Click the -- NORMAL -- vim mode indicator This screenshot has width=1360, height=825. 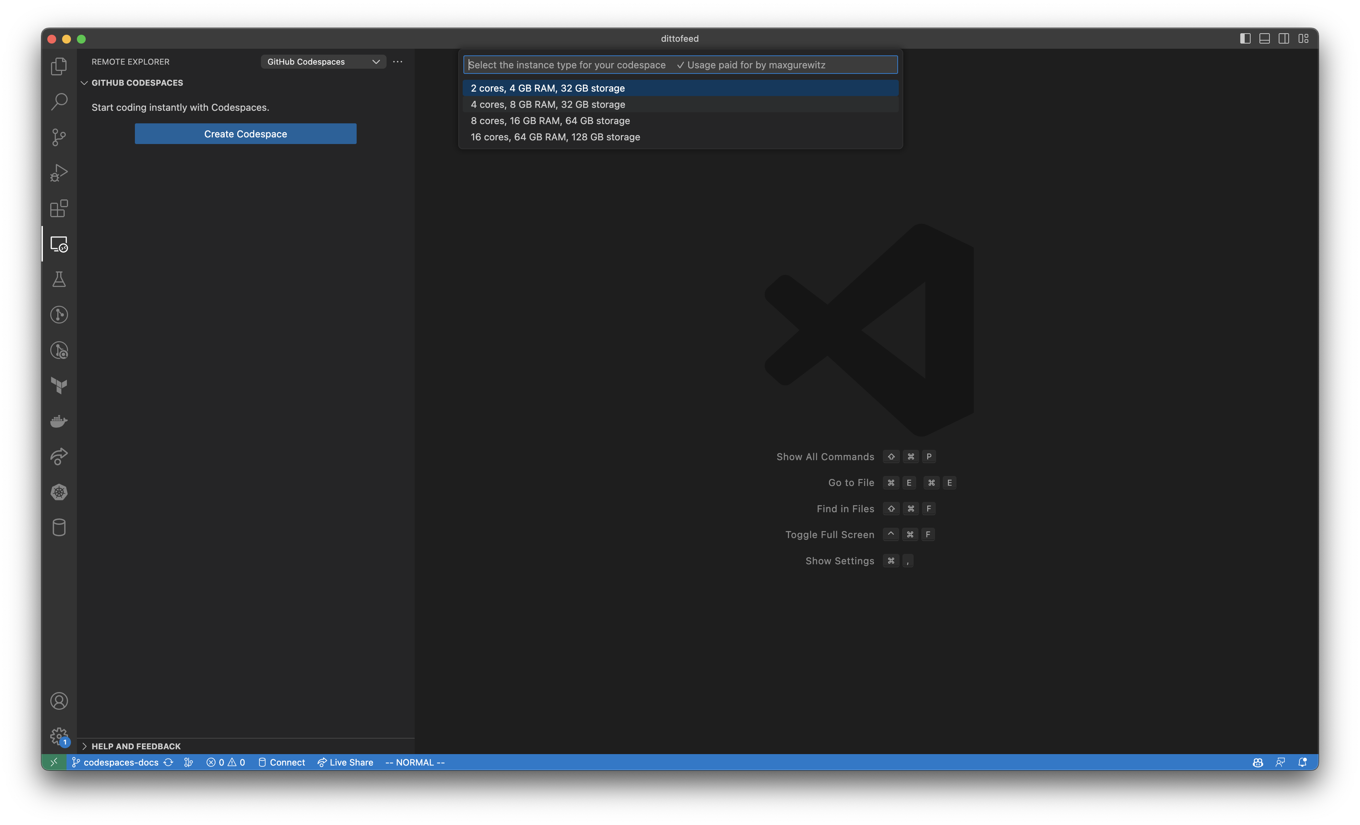coord(415,762)
